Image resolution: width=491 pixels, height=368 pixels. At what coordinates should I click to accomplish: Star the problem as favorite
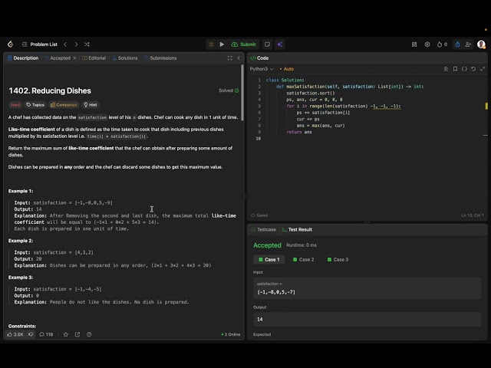point(65,334)
